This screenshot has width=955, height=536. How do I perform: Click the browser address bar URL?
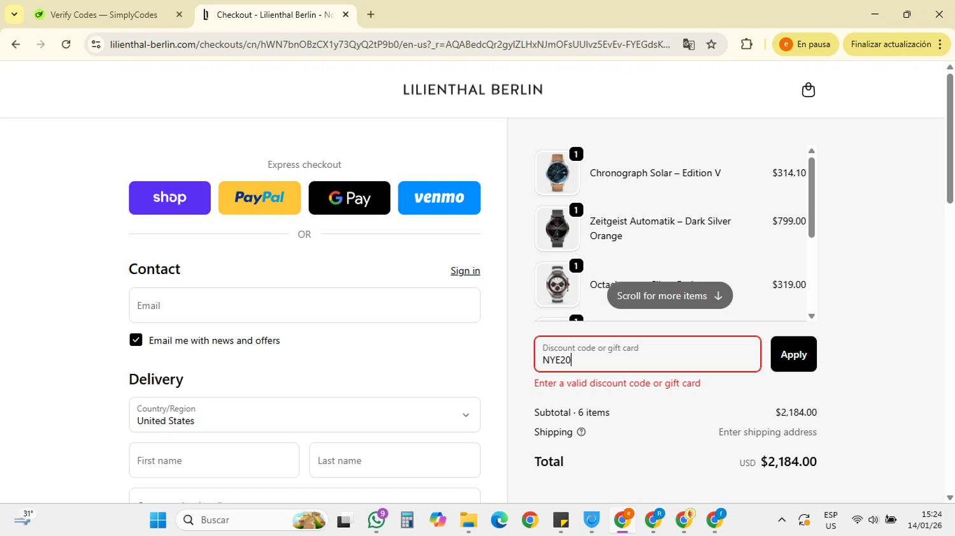tap(390, 44)
